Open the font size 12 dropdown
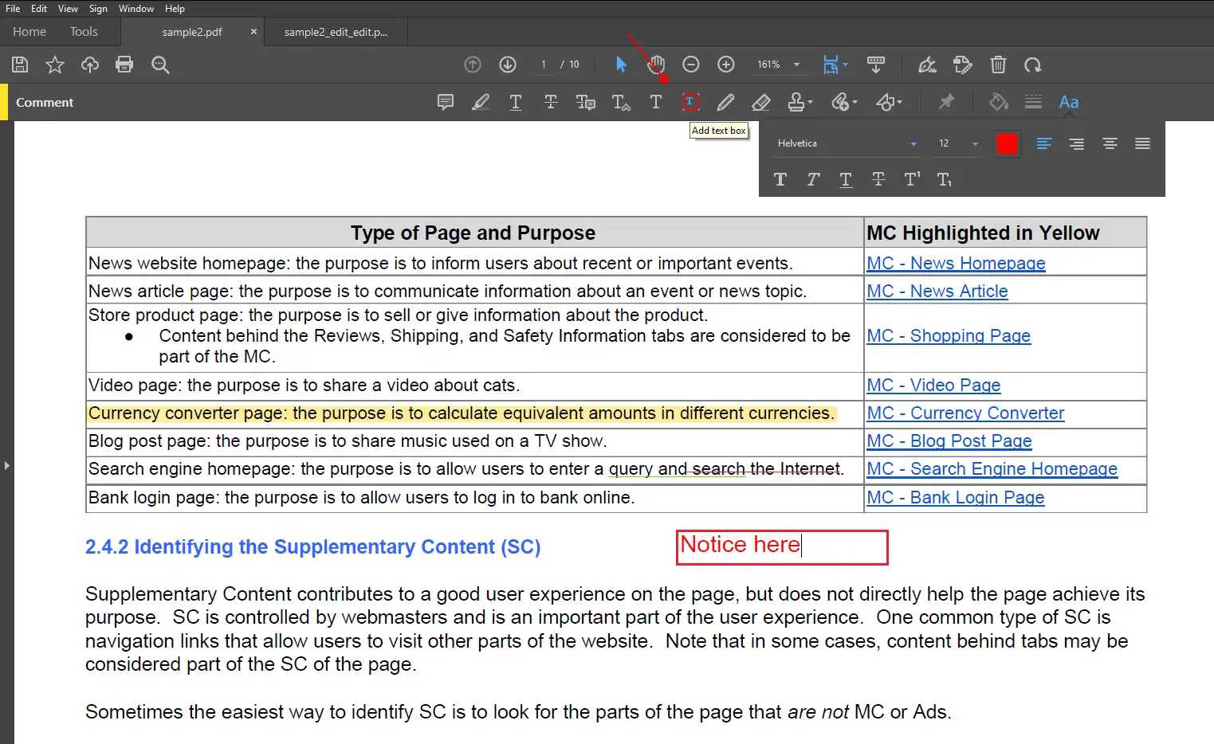Viewport: 1214px width, 744px height. coord(976,143)
